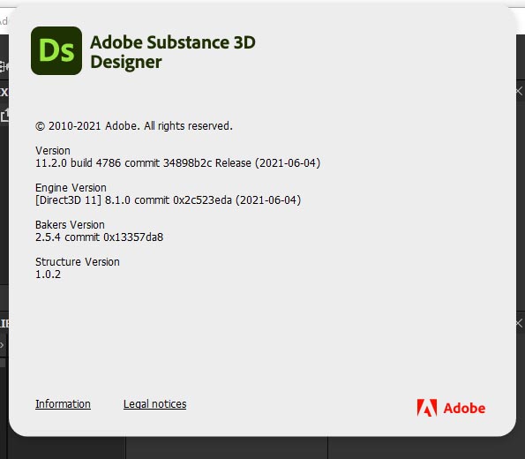Click the 2.5.4 commit 0x13357da8 line
This screenshot has height=459, width=525.
click(99, 237)
